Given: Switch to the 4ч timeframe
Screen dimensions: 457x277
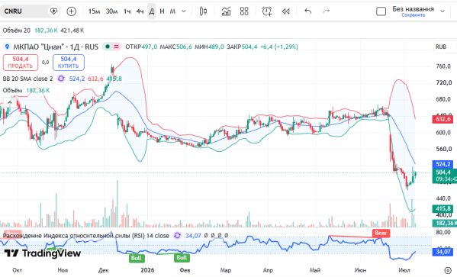Looking at the screenshot, I should click(x=140, y=11).
